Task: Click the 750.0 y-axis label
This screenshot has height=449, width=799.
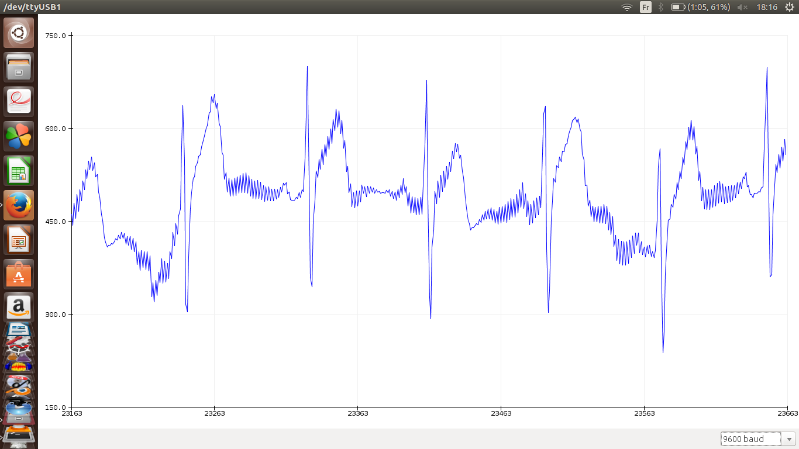Action: (56, 36)
